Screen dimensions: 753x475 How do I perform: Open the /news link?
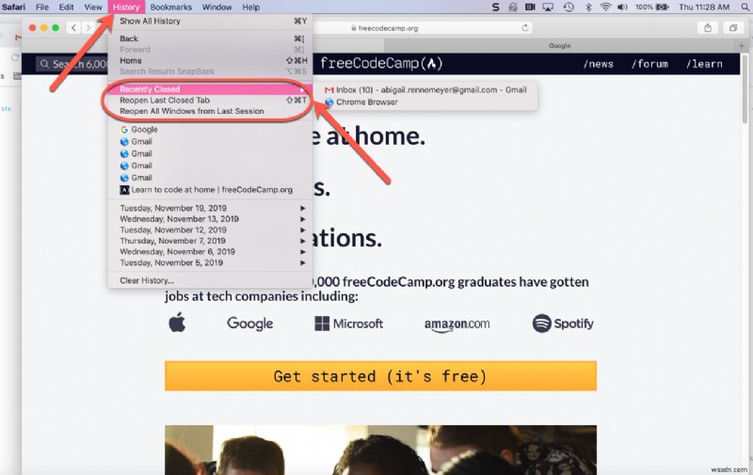pyautogui.click(x=599, y=64)
